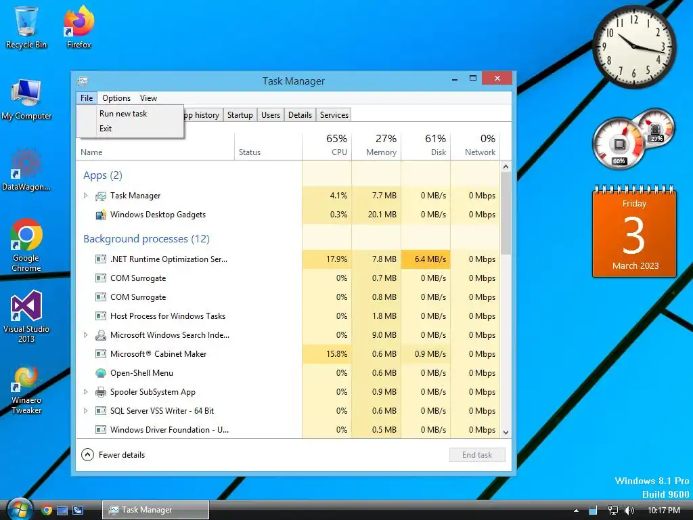Sort by the Disk column header
693x520 pixels.
point(426,146)
